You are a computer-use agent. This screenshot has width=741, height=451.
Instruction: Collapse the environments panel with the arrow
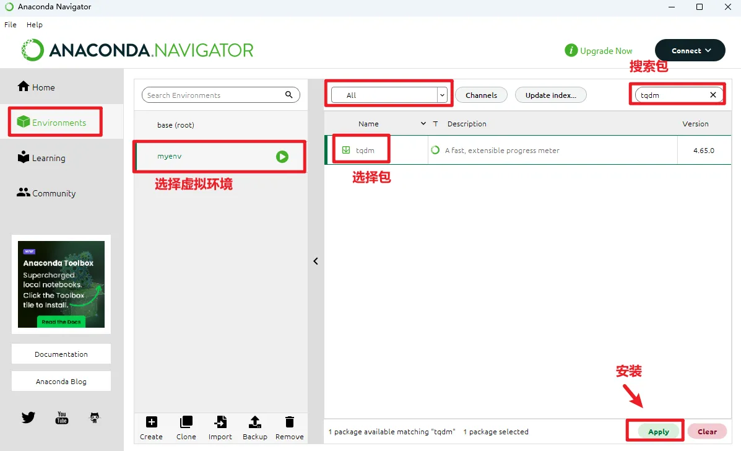[316, 261]
